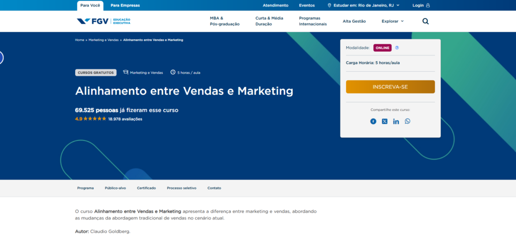Share course on LinkedIn
Screen dimensions: 516x236
point(396,122)
